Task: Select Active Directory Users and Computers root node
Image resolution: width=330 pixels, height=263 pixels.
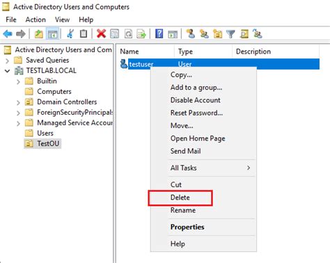Action: (x=63, y=50)
